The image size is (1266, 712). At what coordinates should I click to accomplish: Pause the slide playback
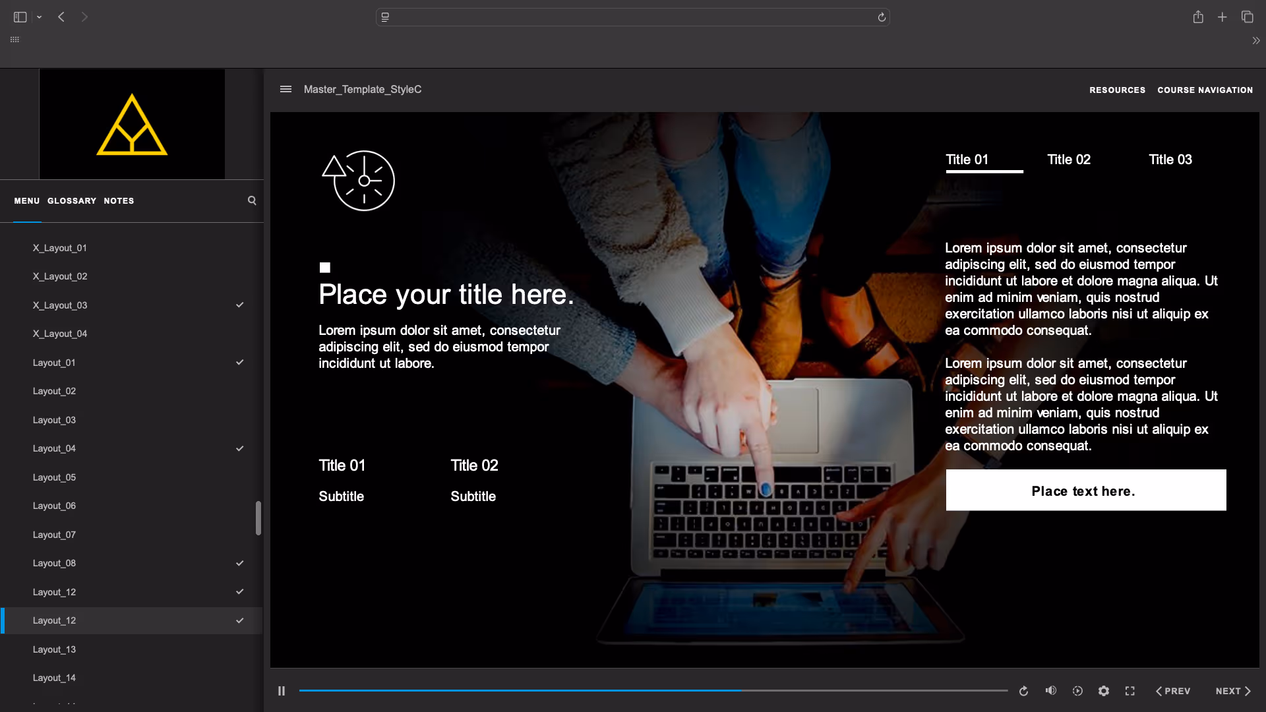pyautogui.click(x=282, y=691)
